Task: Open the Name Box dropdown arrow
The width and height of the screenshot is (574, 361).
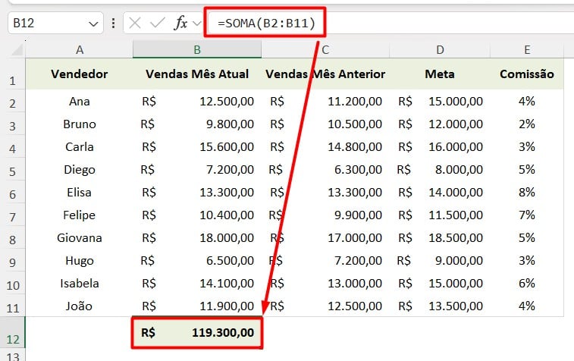Action: [x=93, y=24]
